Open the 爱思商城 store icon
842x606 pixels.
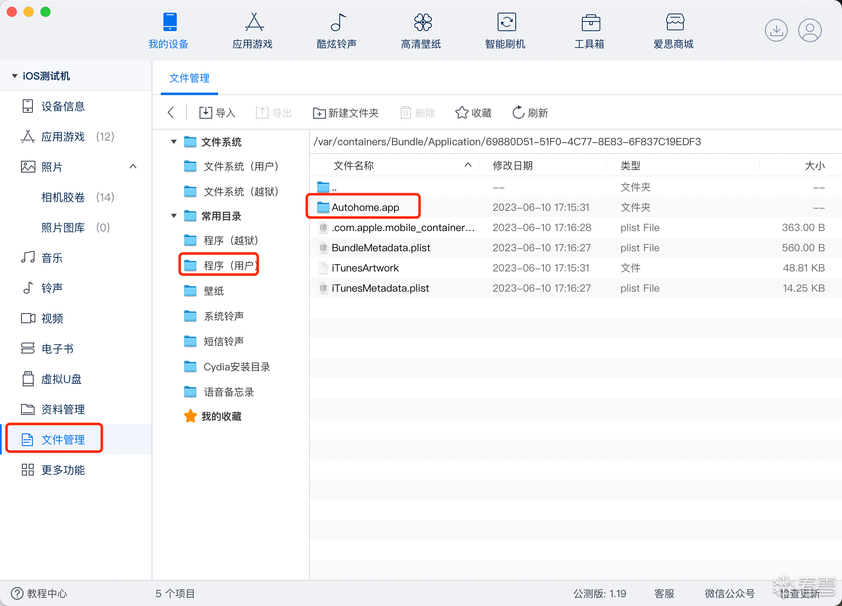pyautogui.click(x=674, y=22)
